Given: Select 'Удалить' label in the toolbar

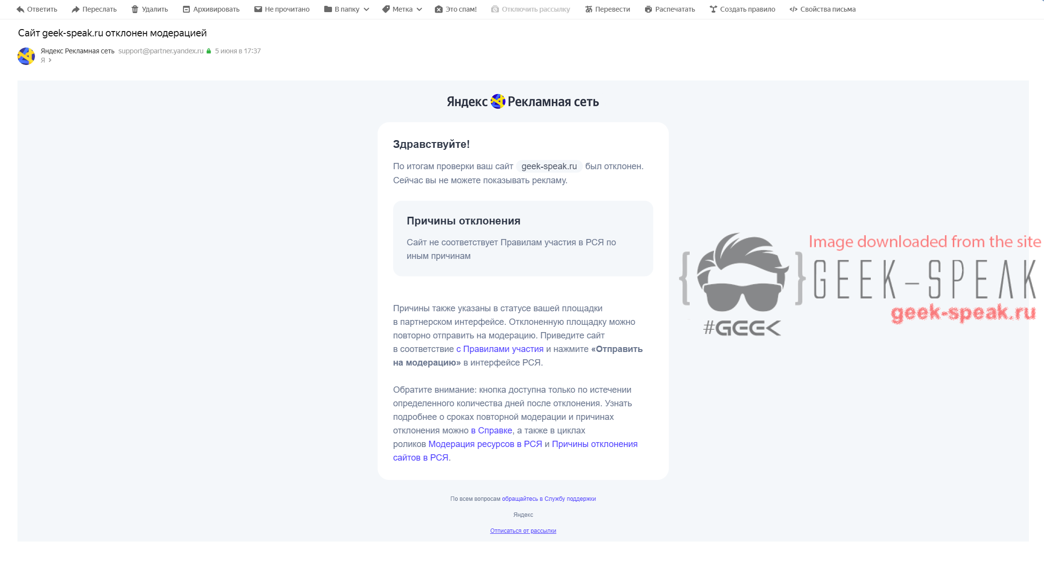Looking at the screenshot, I should click(x=155, y=9).
